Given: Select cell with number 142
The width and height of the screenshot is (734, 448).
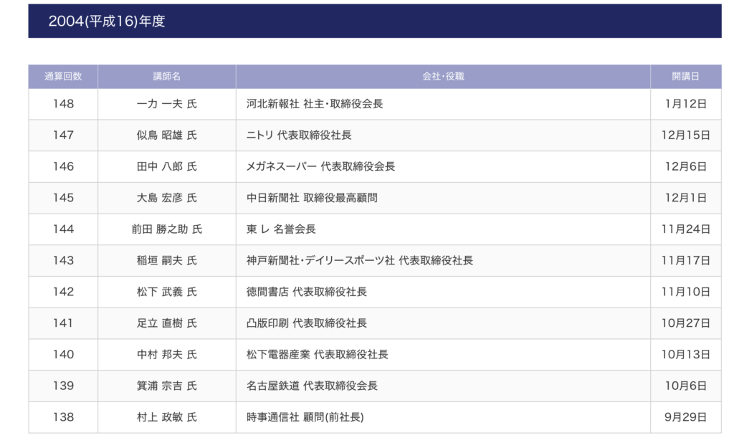Looking at the screenshot, I should [x=63, y=292].
